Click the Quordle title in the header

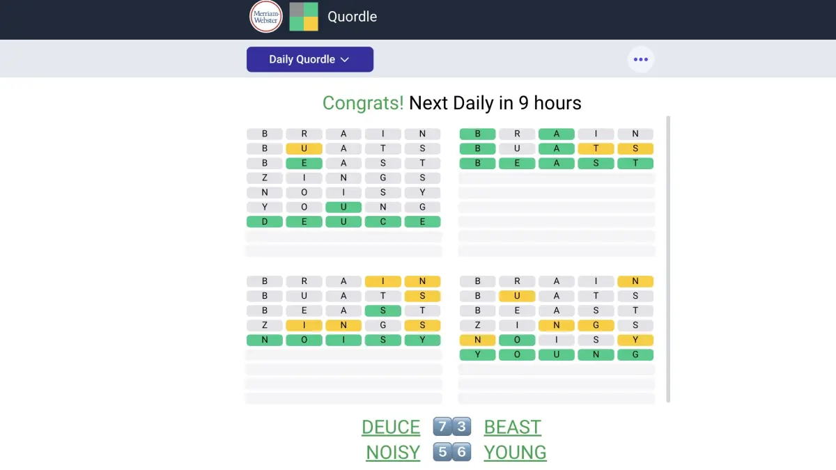point(352,17)
